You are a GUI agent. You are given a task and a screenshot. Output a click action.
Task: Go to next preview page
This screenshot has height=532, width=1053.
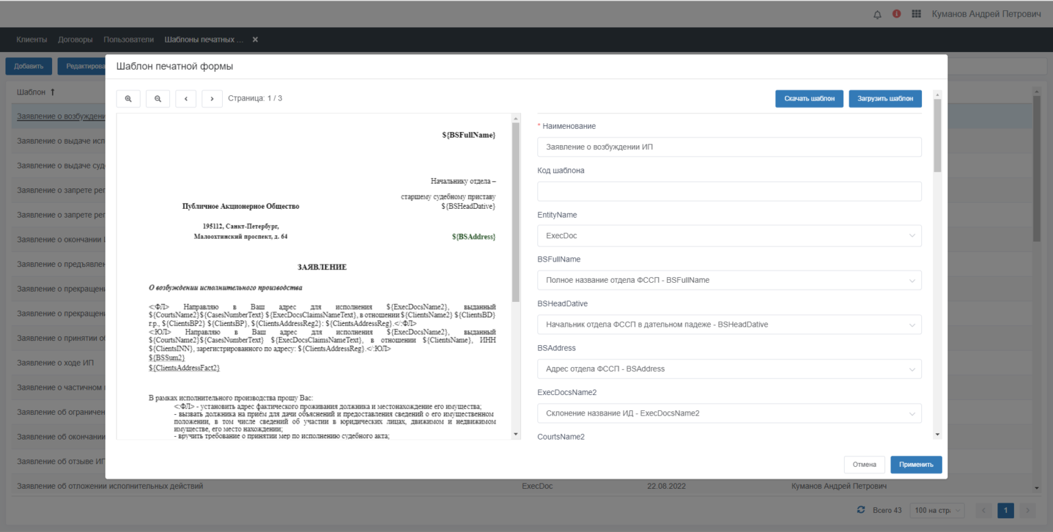tap(212, 99)
